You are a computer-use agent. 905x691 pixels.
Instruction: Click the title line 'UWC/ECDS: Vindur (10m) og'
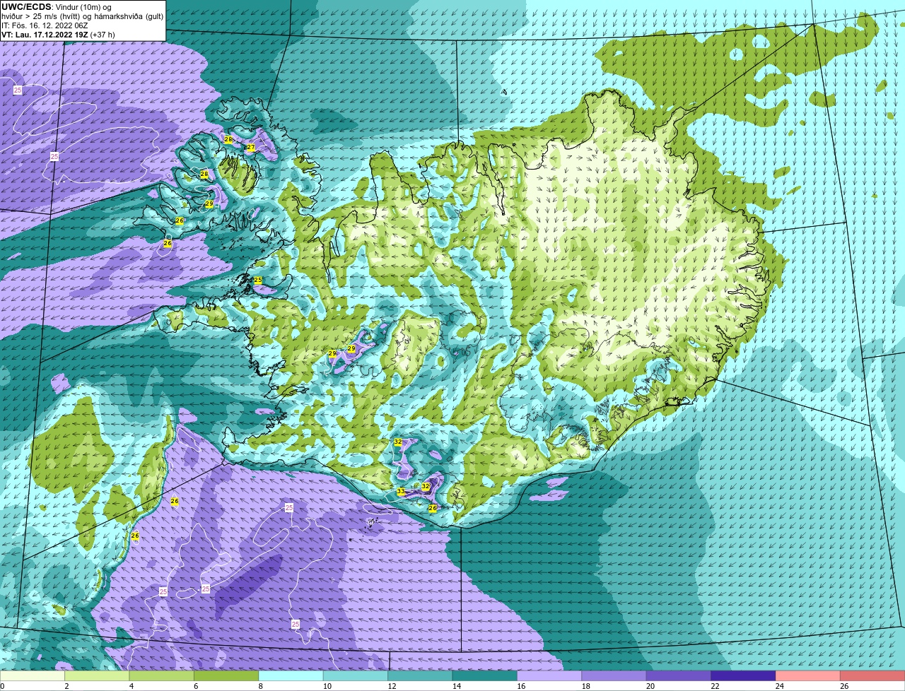pos(57,7)
